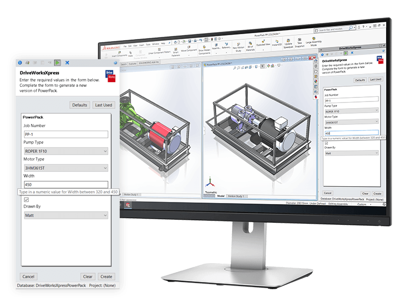This screenshot has width=408, height=306.
Task: Switch to the Motion Study 1 tab
Action: 237,195
